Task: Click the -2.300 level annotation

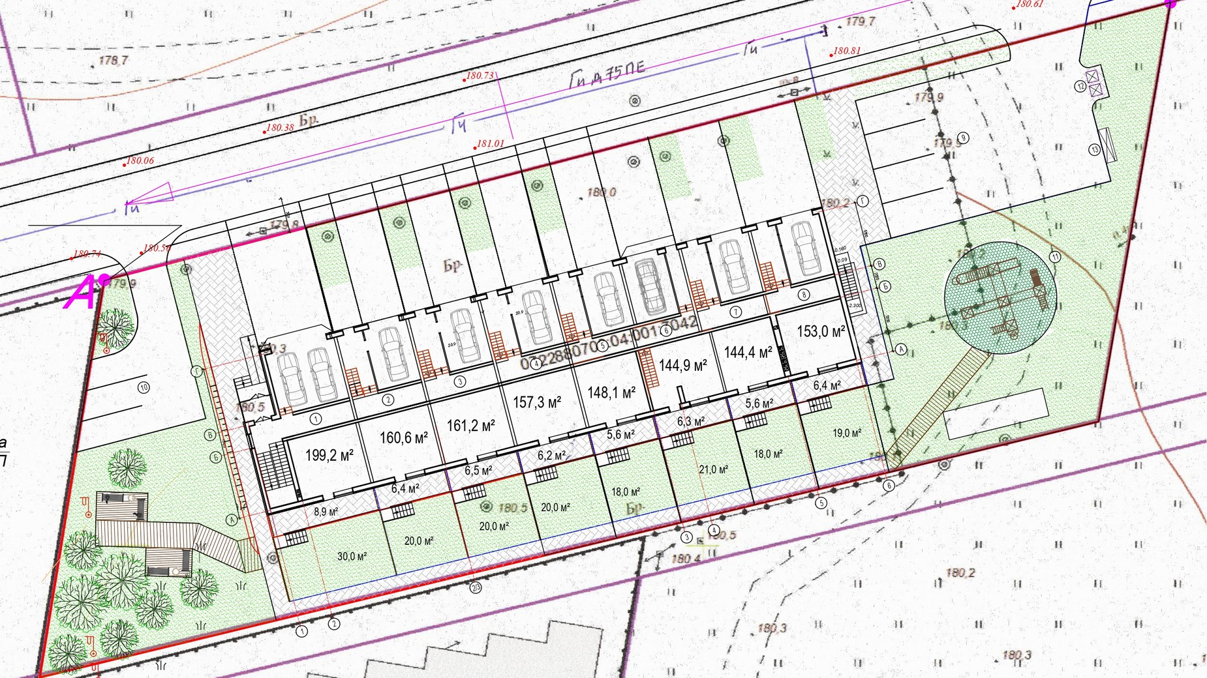Action: [x=855, y=305]
